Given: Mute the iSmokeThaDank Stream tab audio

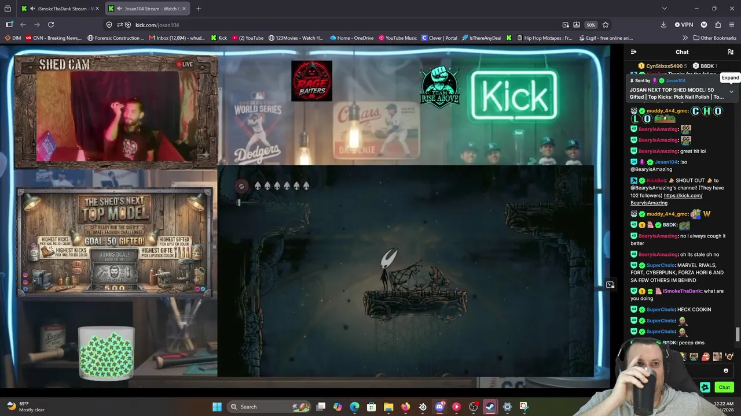Looking at the screenshot, I should pos(33,9).
